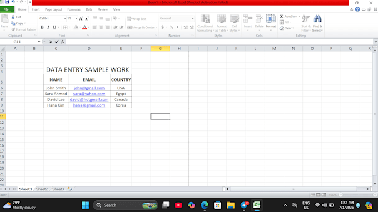This screenshot has width=378, height=212.
Task: Apply Underline formatting
Action: [54, 27]
